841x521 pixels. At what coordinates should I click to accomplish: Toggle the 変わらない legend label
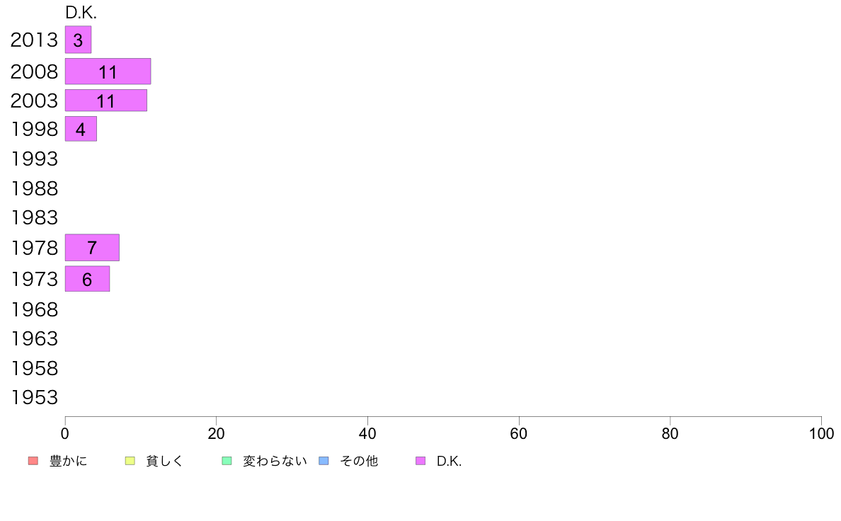pos(275,461)
